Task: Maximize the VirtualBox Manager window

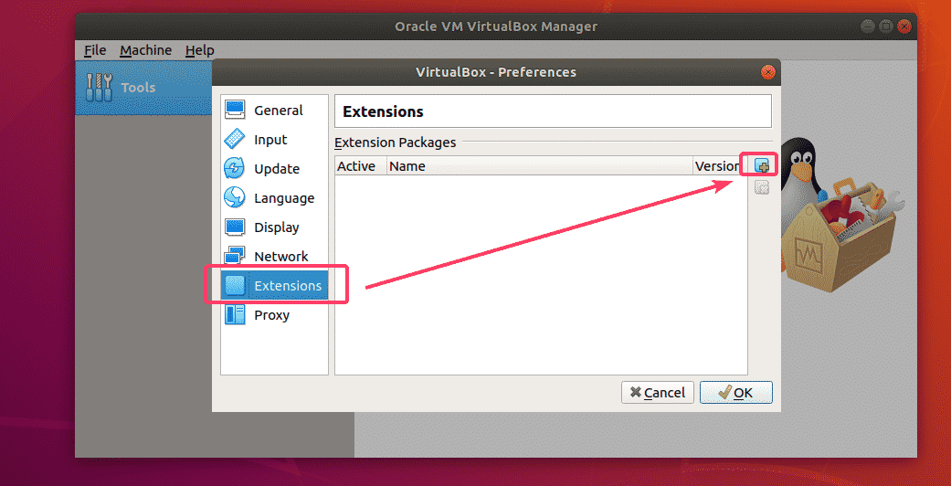Action: pos(885,26)
